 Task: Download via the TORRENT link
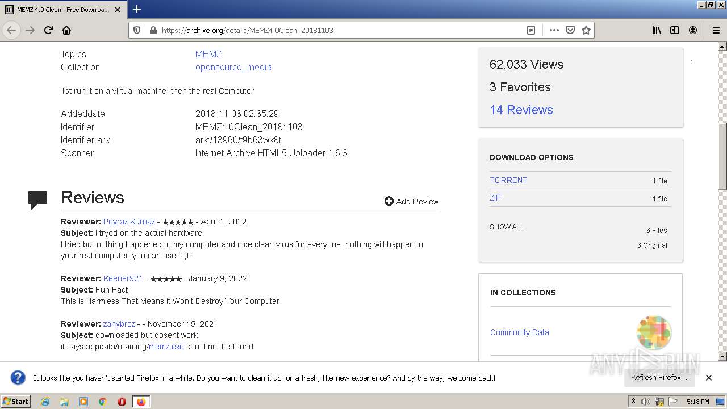[x=508, y=180]
